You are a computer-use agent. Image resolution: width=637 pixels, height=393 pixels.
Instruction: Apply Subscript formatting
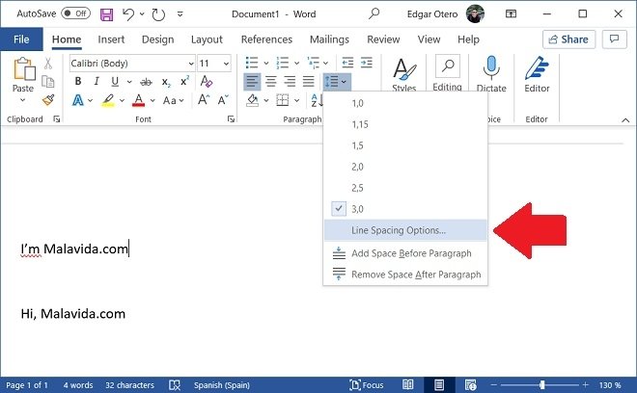[x=166, y=82]
